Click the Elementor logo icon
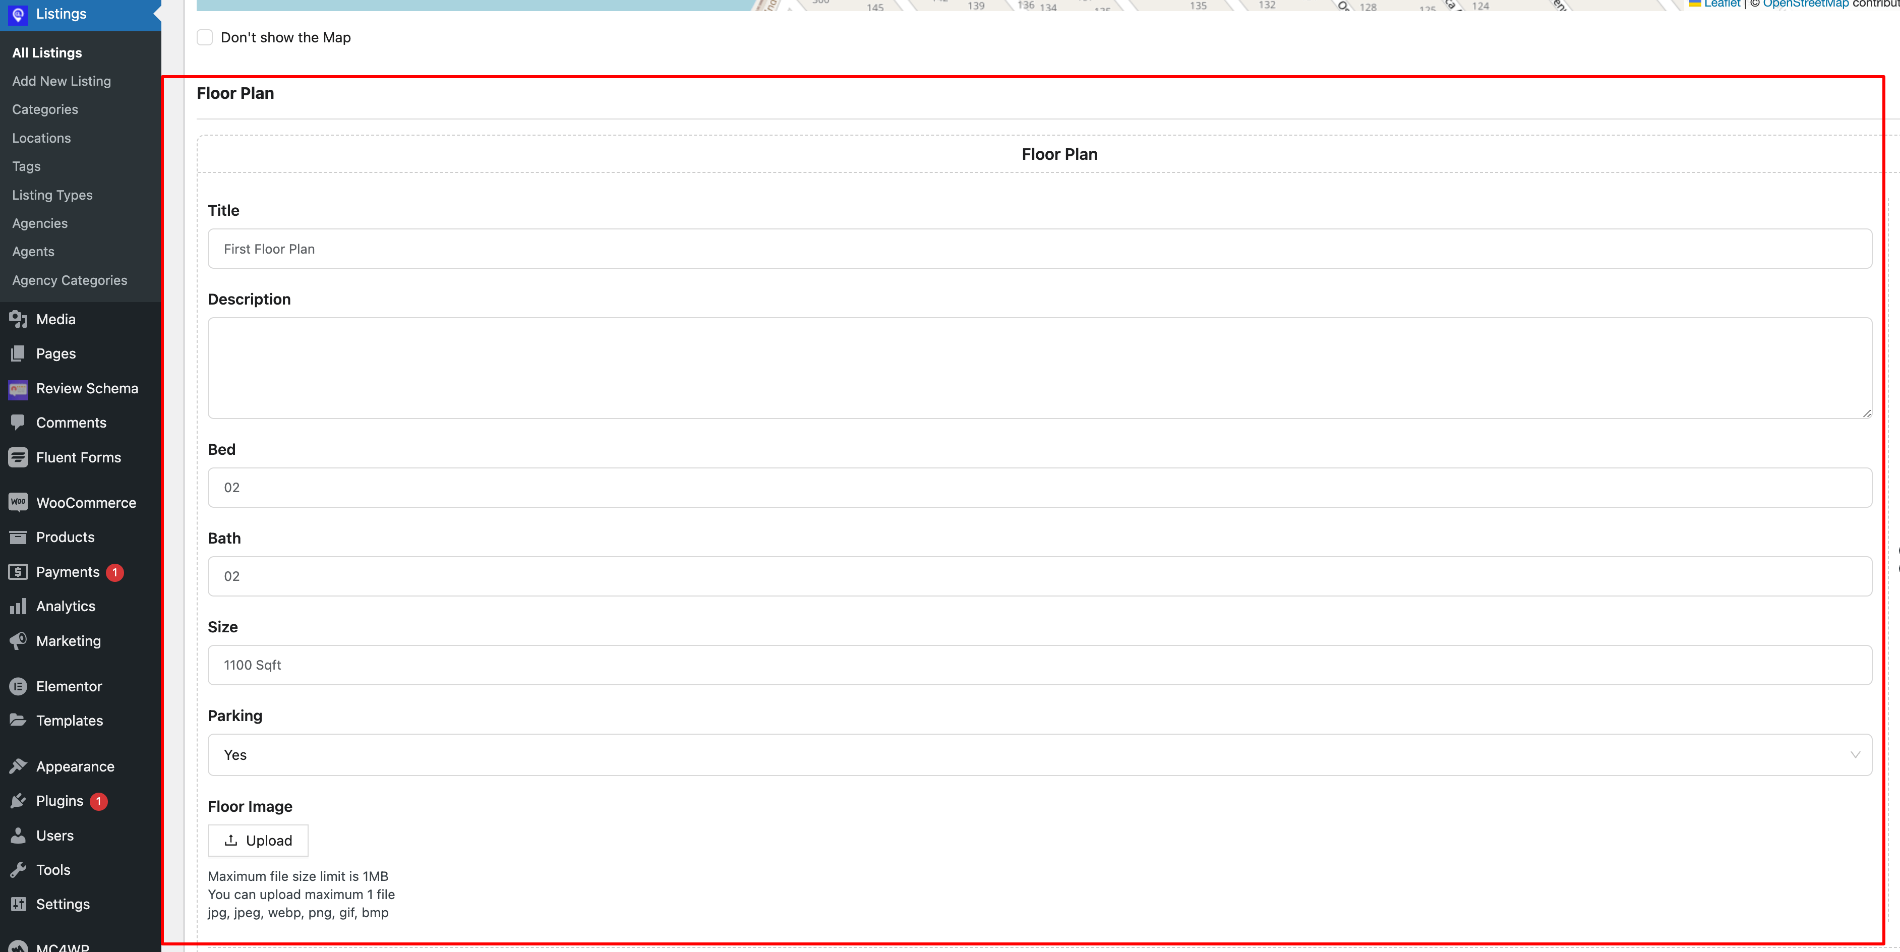Screen dimensions: 1900x952 coord(19,687)
